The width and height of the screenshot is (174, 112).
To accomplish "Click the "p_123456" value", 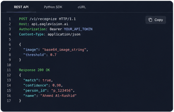I will pos(62,90).
